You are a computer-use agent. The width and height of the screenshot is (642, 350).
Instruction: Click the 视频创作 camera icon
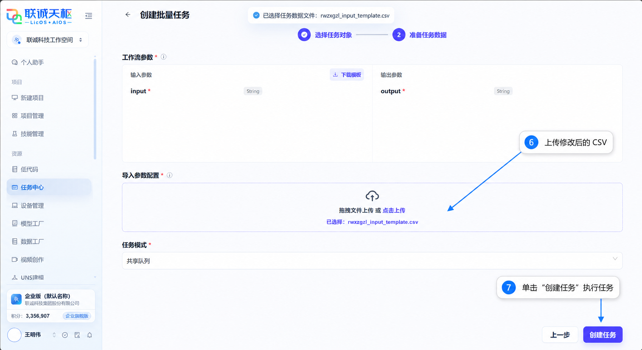point(15,260)
